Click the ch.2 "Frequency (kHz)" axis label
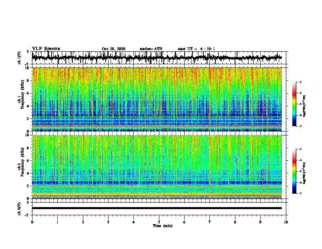This screenshot has height=249, width=322. coord(22,162)
